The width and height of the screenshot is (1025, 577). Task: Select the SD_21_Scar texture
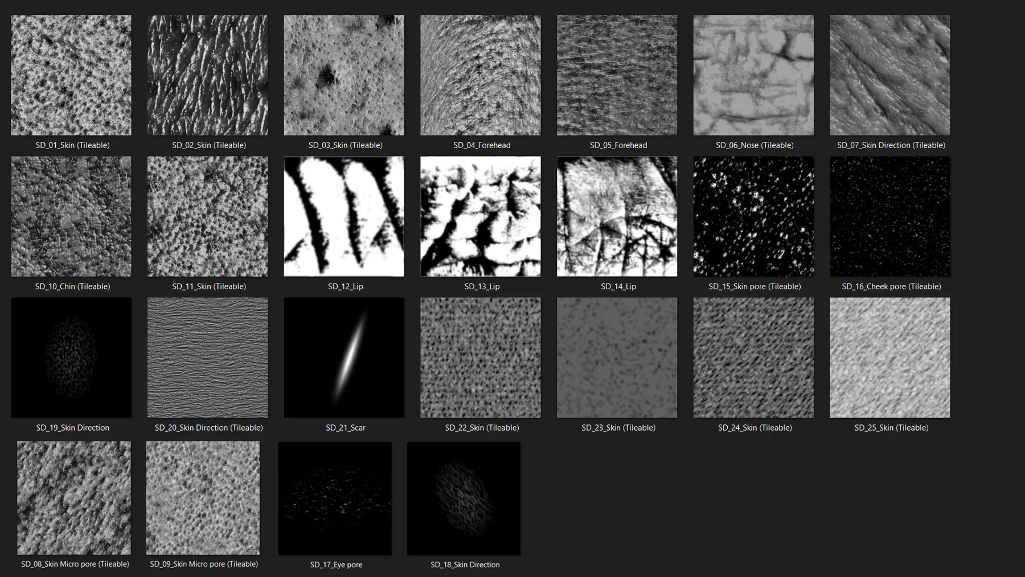click(344, 357)
